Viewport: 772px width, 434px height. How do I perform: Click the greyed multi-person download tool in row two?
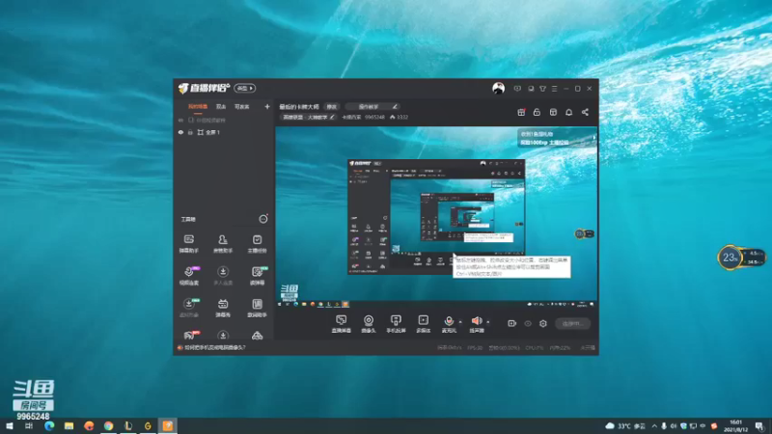pos(223,276)
